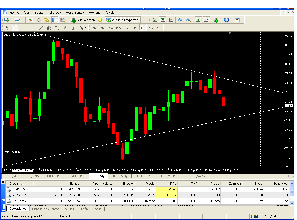This screenshot has width=297, height=220.
Task: Toggle chart auto scroll icon
Action: pyautogui.click(x=198, y=20)
